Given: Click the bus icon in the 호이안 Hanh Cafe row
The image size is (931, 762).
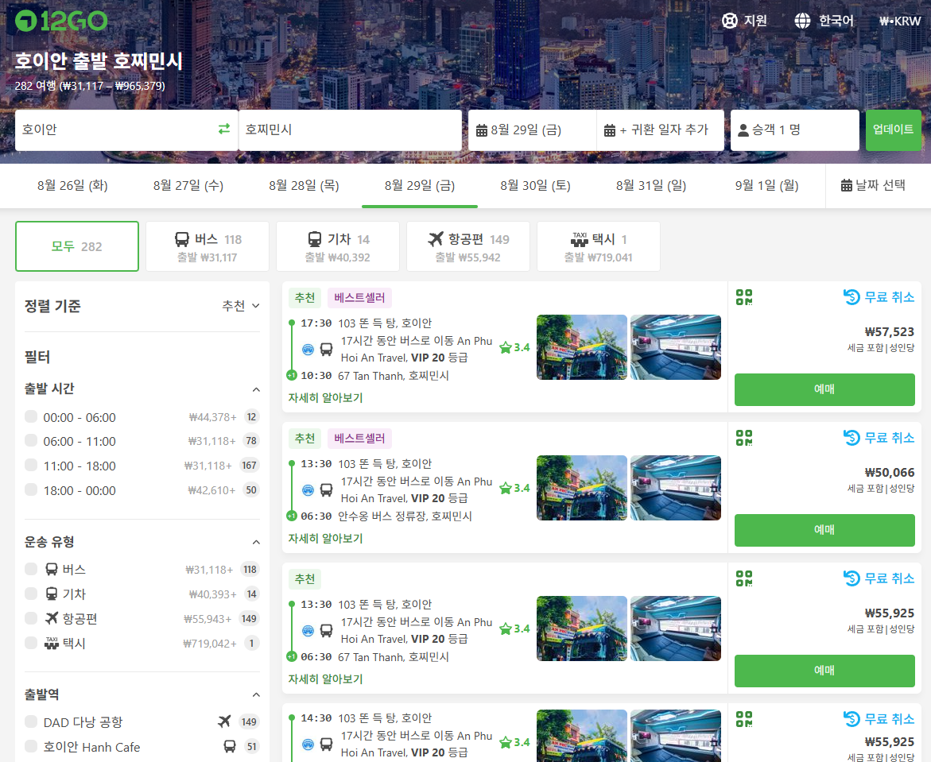Looking at the screenshot, I should (229, 746).
